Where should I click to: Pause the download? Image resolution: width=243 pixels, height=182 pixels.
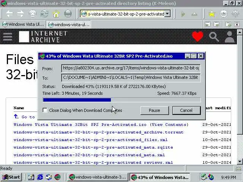[155, 110]
